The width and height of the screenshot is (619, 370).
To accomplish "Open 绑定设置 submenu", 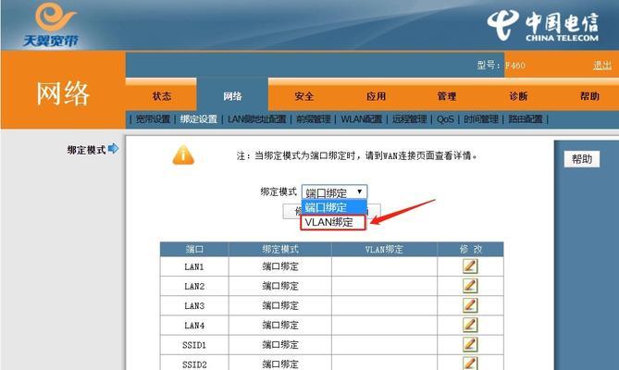I will click(x=199, y=119).
